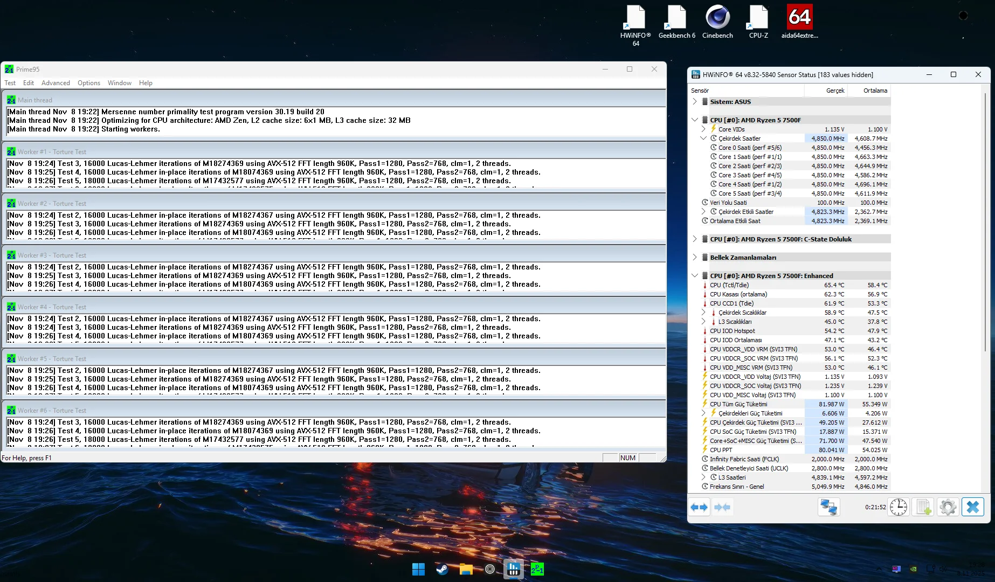Open HWiNFO remote network monitoring icon
The image size is (995, 582).
(x=828, y=507)
